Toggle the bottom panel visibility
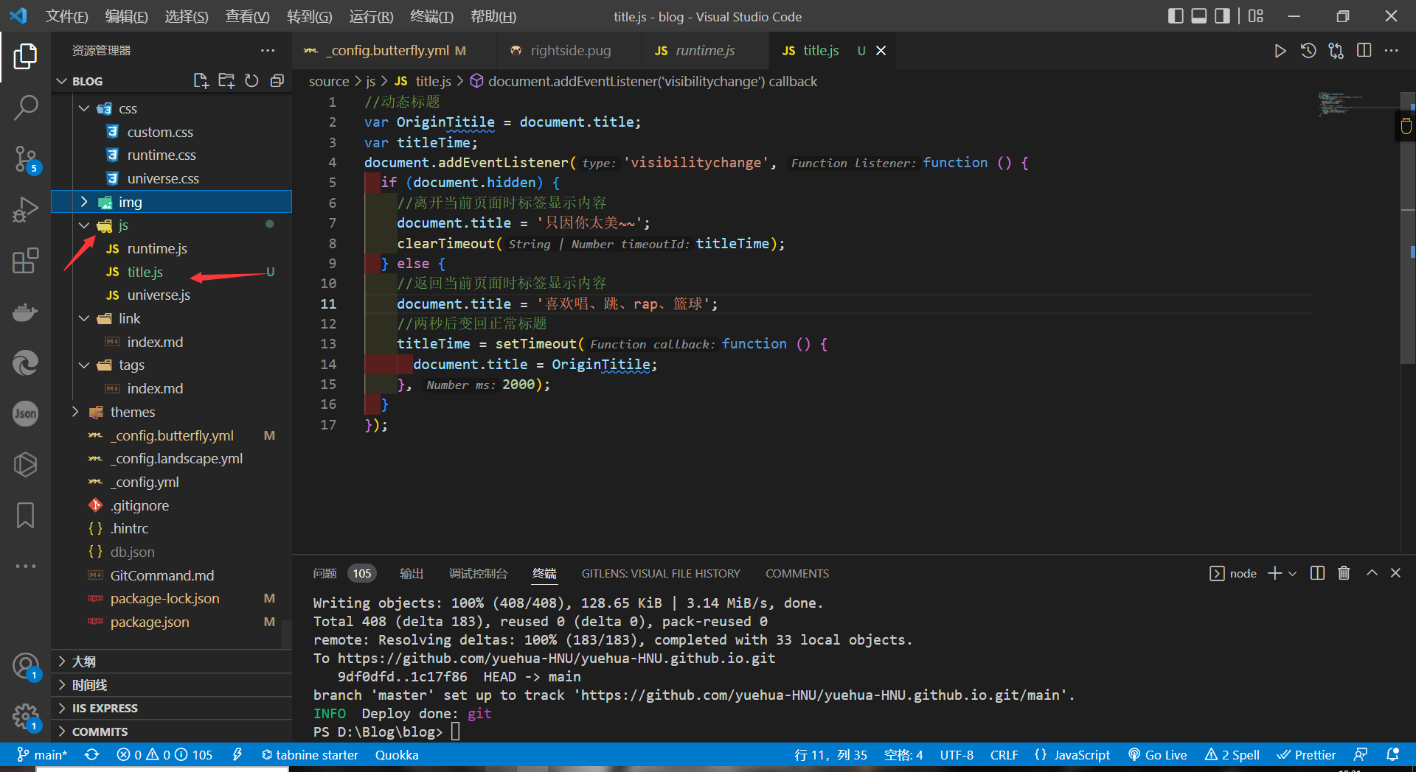Image resolution: width=1416 pixels, height=772 pixels. coord(1199,16)
